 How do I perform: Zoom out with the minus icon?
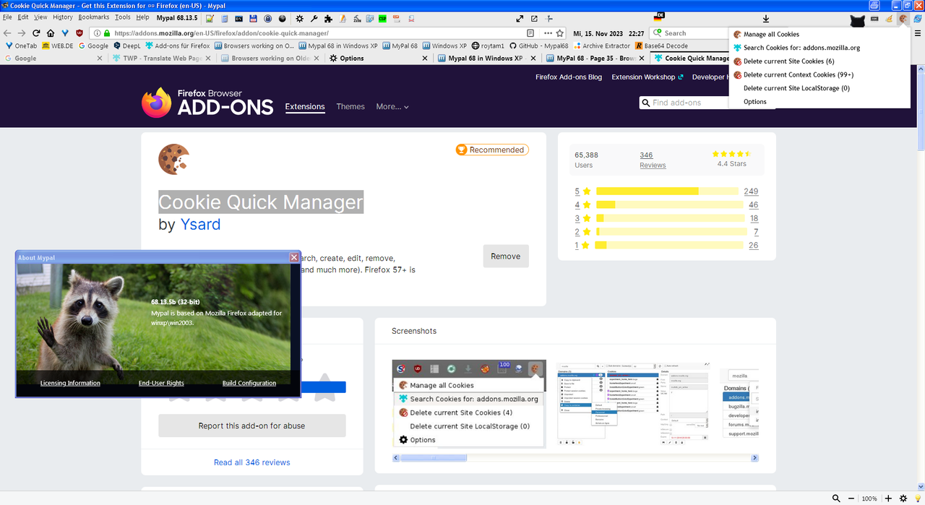[852, 498]
